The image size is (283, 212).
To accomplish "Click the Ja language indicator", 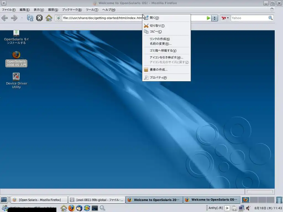I will [227, 208].
